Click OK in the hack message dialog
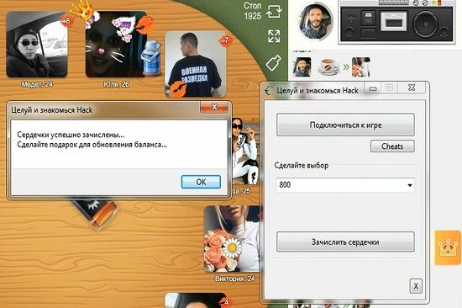Screen dimensions: 462x308 [201, 182]
